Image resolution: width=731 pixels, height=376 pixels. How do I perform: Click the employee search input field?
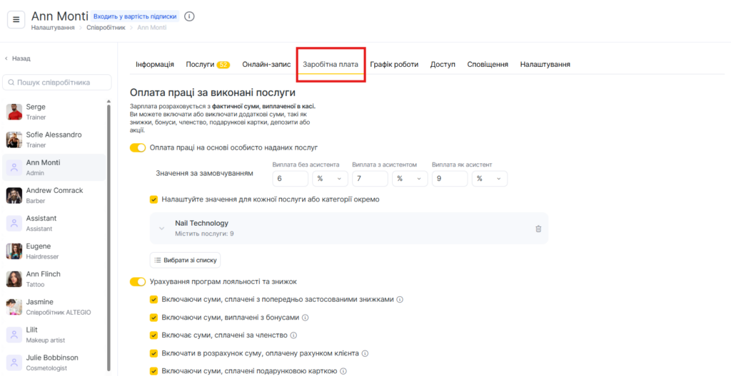57,83
